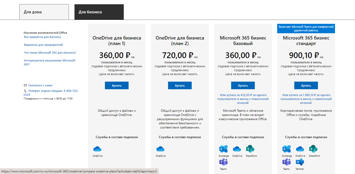This screenshot has width=355, height=174.
Task: Click the phone icon beside sales number
Action: (25, 91)
